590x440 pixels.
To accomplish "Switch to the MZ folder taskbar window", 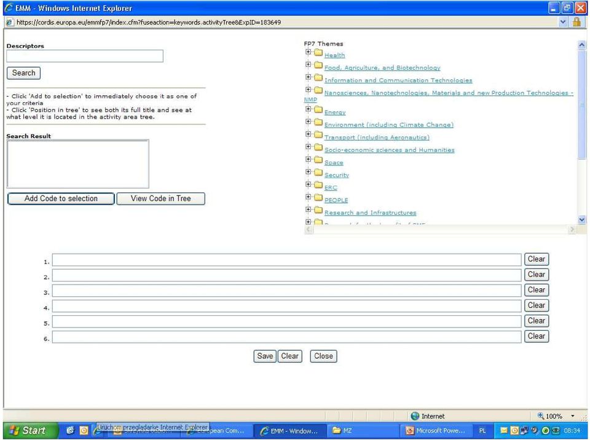I will (364, 431).
